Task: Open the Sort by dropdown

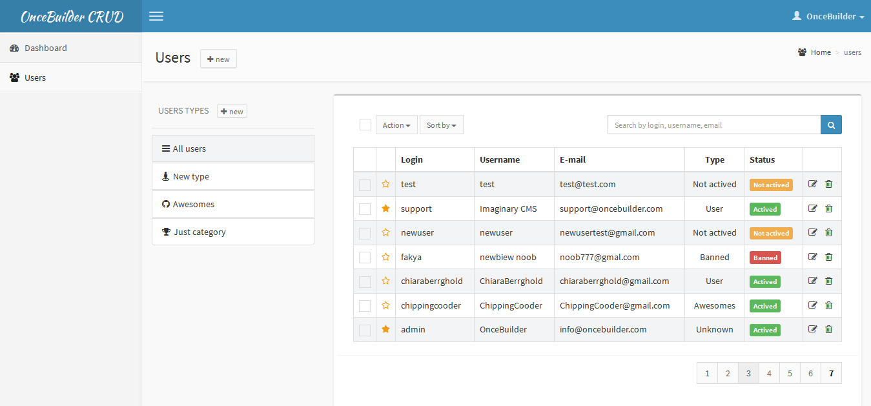Action: click(x=442, y=125)
